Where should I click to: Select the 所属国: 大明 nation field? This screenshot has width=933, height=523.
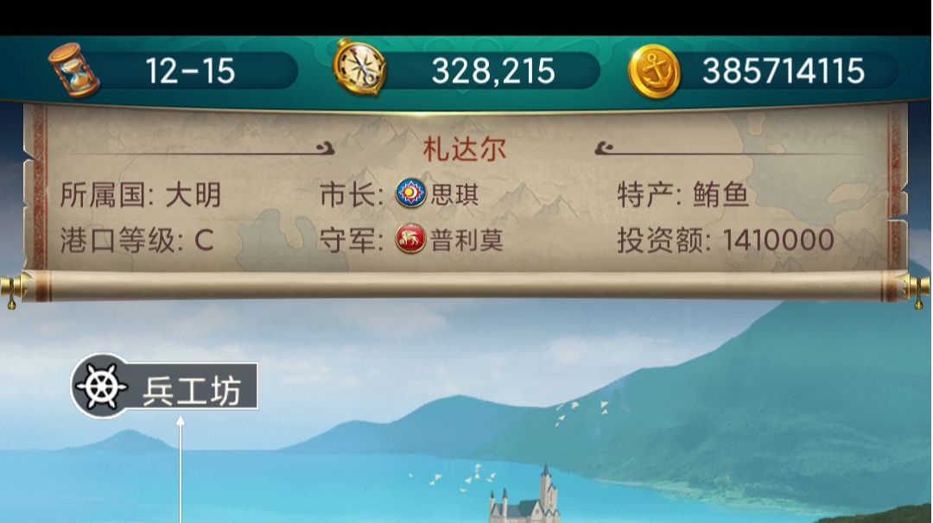pyautogui.click(x=141, y=195)
